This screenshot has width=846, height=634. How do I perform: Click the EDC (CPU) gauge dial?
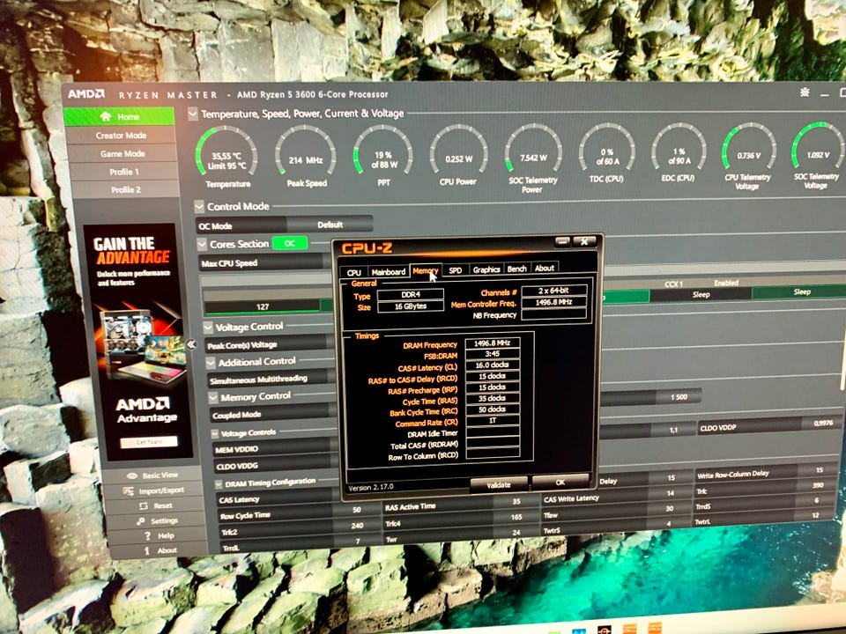679,147
